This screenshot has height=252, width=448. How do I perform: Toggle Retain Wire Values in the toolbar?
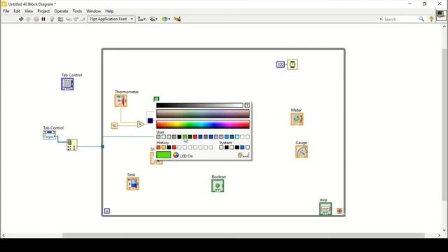pyautogui.click(x=60, y=19)
